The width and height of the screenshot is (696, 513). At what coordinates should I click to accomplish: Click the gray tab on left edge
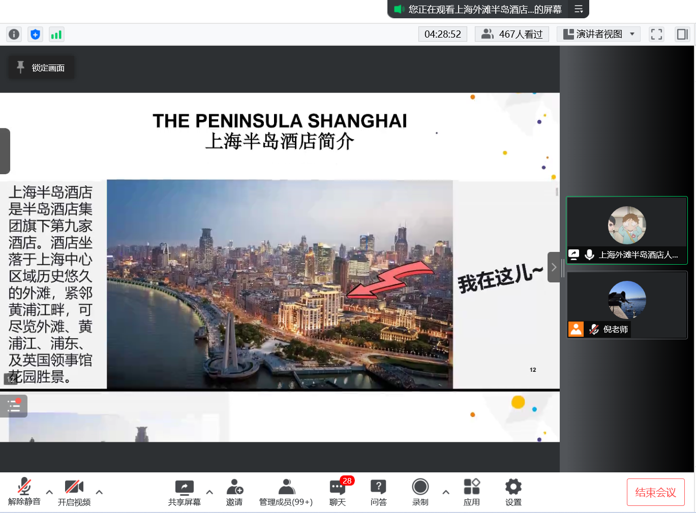coord(5,151)
